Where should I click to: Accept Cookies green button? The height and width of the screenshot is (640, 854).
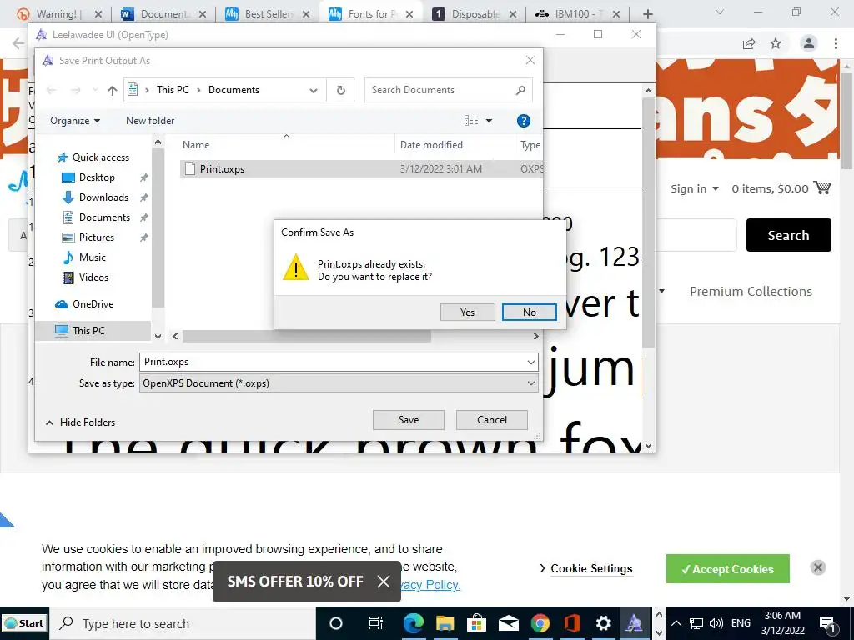(x=727, y=568)
